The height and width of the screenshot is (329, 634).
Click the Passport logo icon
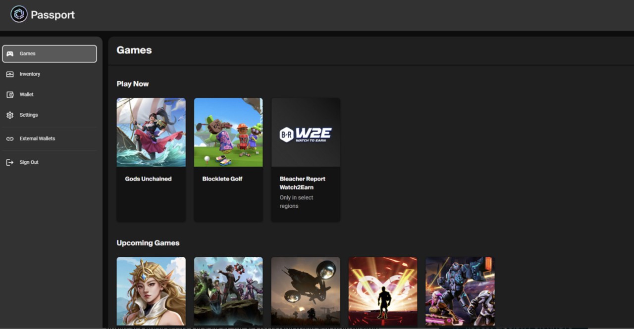coord(19,14)
